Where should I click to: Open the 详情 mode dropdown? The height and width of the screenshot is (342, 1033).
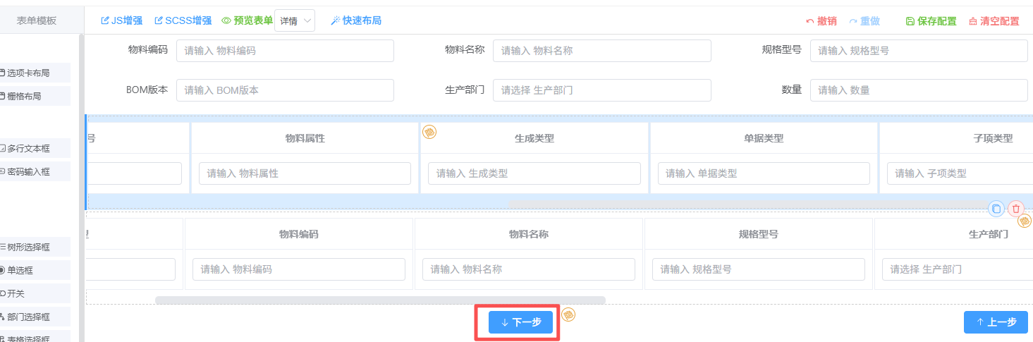[295, 21]
